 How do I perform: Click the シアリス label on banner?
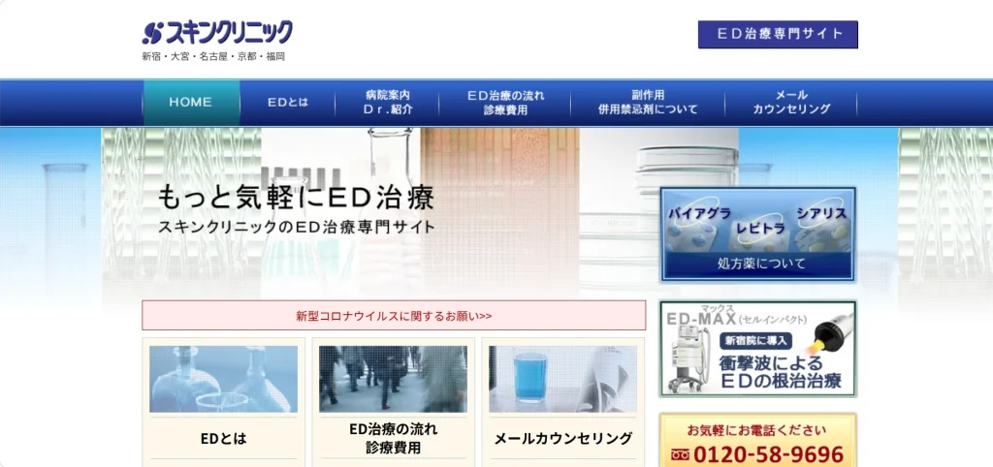pos(821,213)
